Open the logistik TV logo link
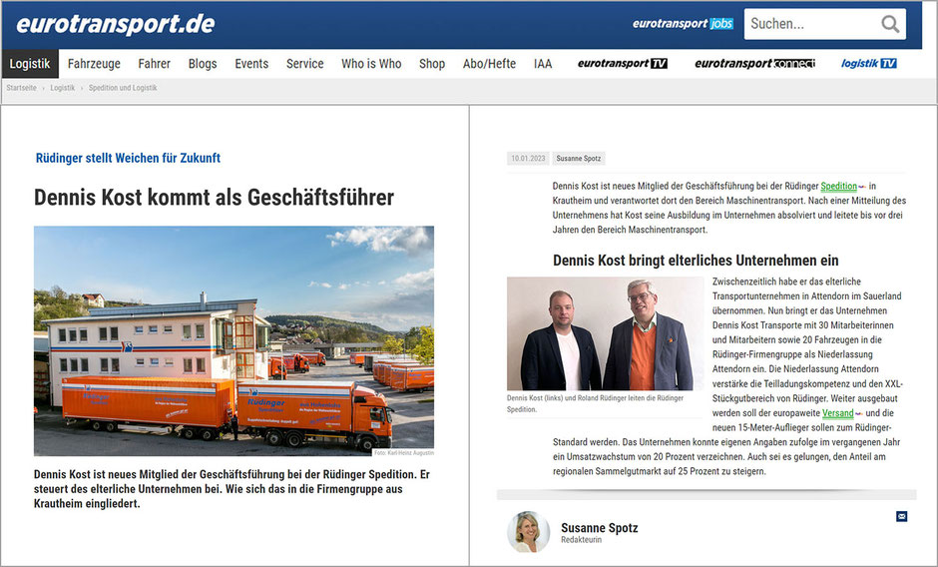The image size is (938, 567). pos(868,64)
